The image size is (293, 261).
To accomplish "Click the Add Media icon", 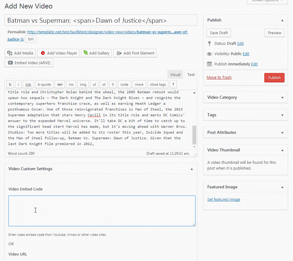I will coord(10,53).
